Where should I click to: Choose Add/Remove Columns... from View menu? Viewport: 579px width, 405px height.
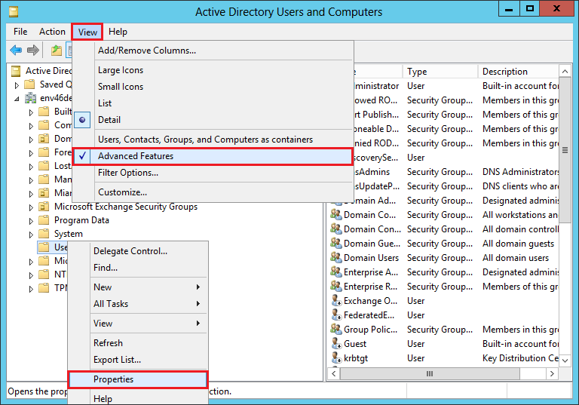pos(213,51)
